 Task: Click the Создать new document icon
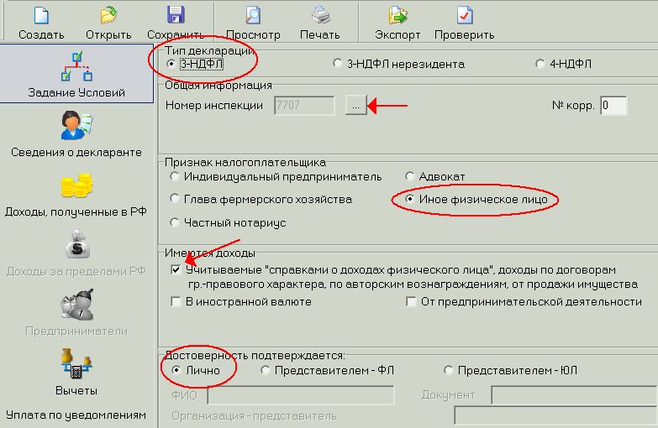pos(41,15)
